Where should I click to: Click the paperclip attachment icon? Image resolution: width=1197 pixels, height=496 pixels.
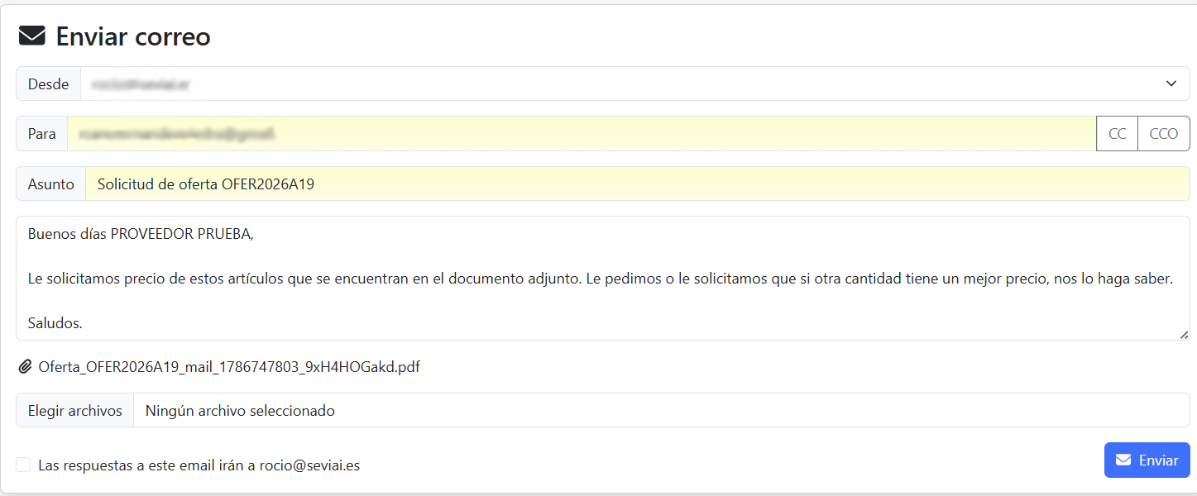click(25, 367)
